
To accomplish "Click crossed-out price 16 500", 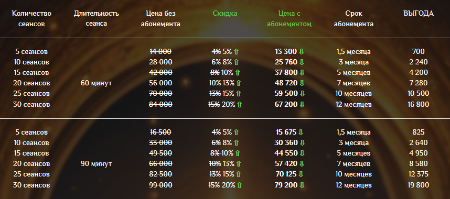I will pos(160,132).
